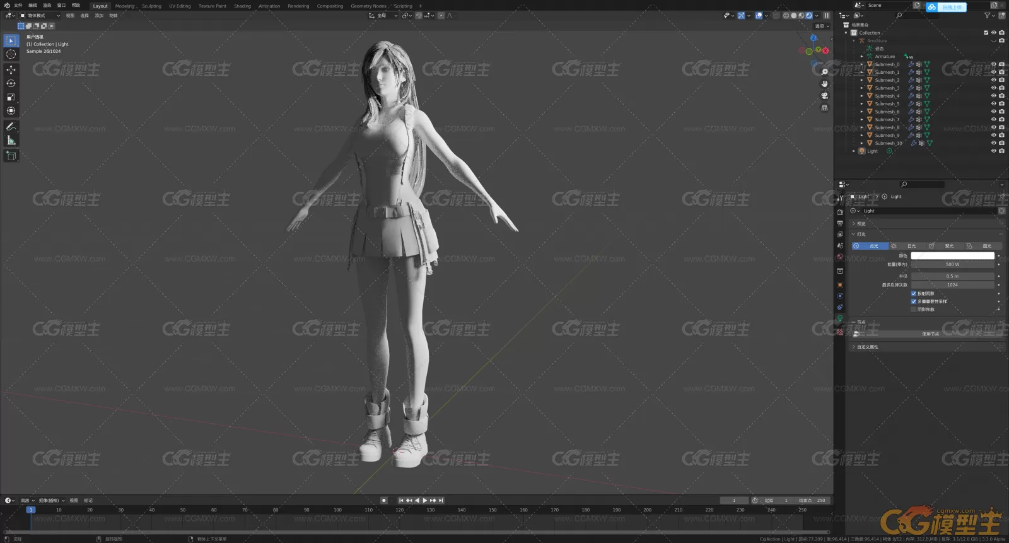The width and height of the screenshot is (1009, 543).
Task: Open the light color swatch
Action: (952, 255)
